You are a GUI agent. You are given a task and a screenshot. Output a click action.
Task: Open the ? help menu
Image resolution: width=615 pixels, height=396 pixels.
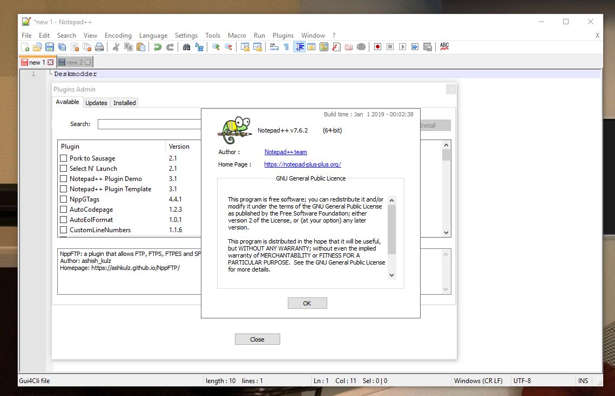coord(334,35)
